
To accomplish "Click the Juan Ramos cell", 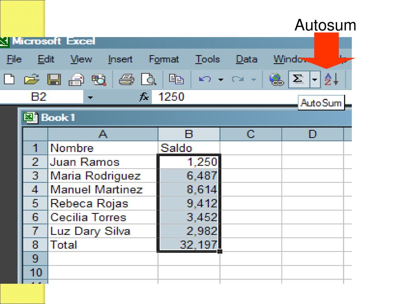I will 103,162.
